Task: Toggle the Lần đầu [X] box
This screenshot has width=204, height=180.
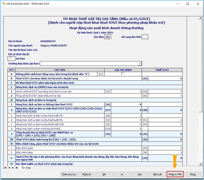Action: click(107, 37)
